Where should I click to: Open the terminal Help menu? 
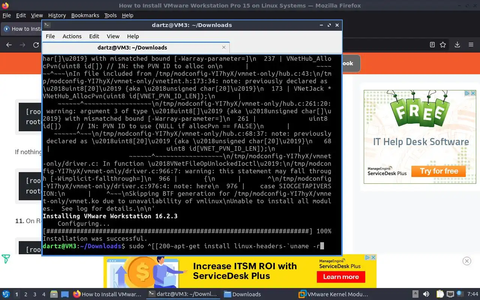[x=133, y=36]
